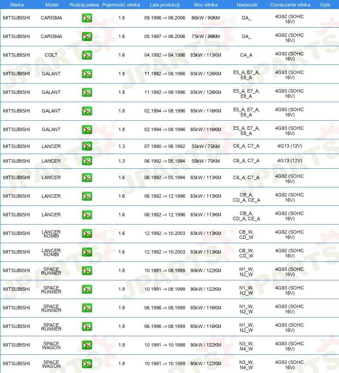Select the CARISMA model cell in the 09.1996 row
The image size is (339, 373).
point(51,18)
